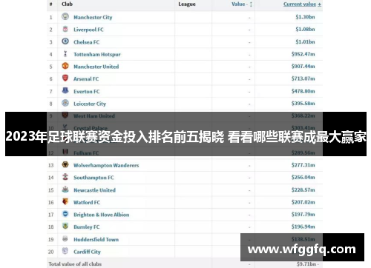Viewport: 371px width, 268px height.
Task: Click the Newcastle United crest icon
Action: 65,190
